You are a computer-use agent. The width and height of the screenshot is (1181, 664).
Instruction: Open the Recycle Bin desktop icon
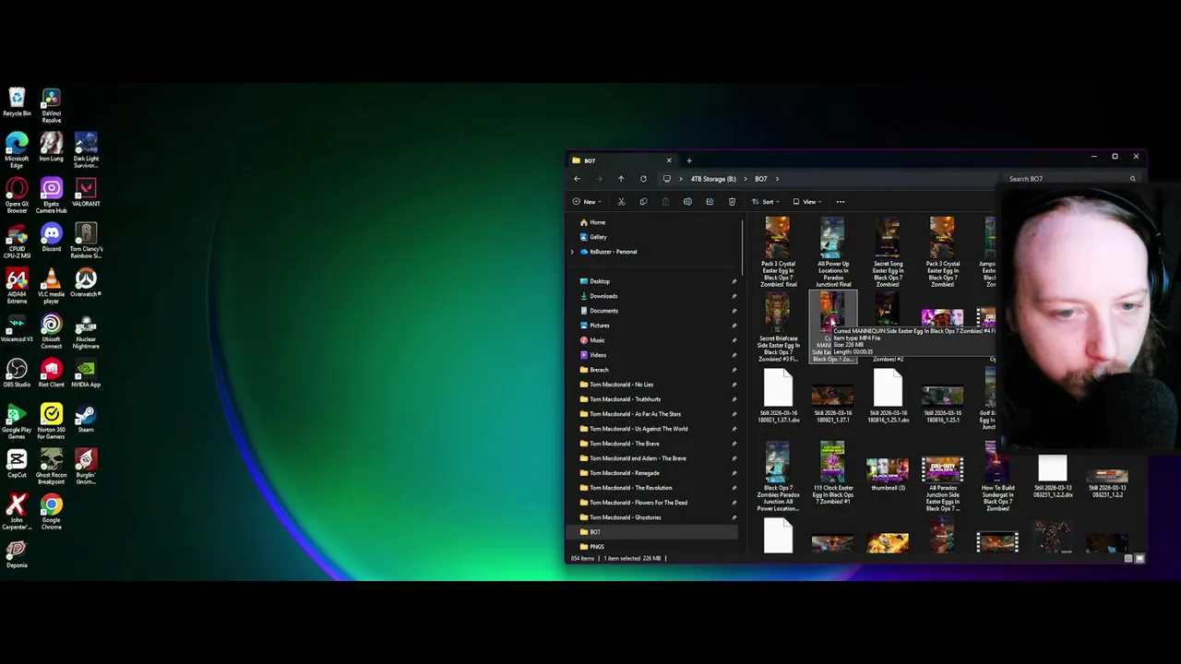(17, 102)
